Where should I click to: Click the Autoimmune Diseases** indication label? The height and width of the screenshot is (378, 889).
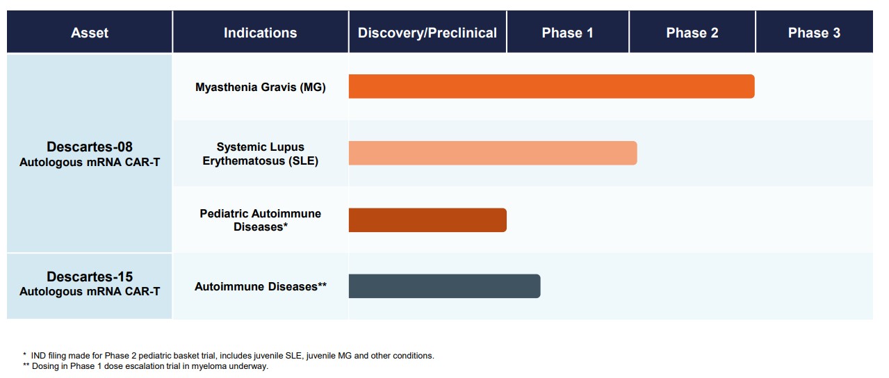[261, 286]
